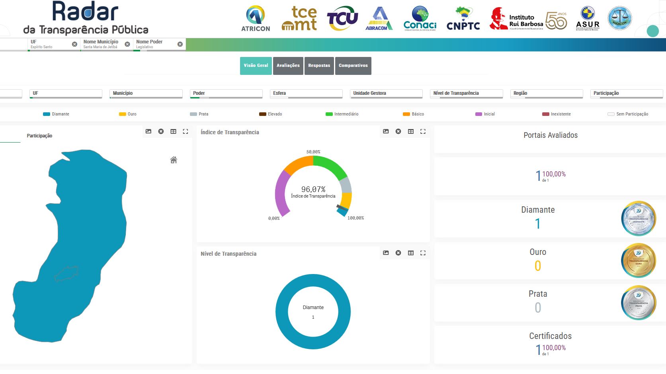
Task: Click the Diamante donut chart ring
Action: 282,311
